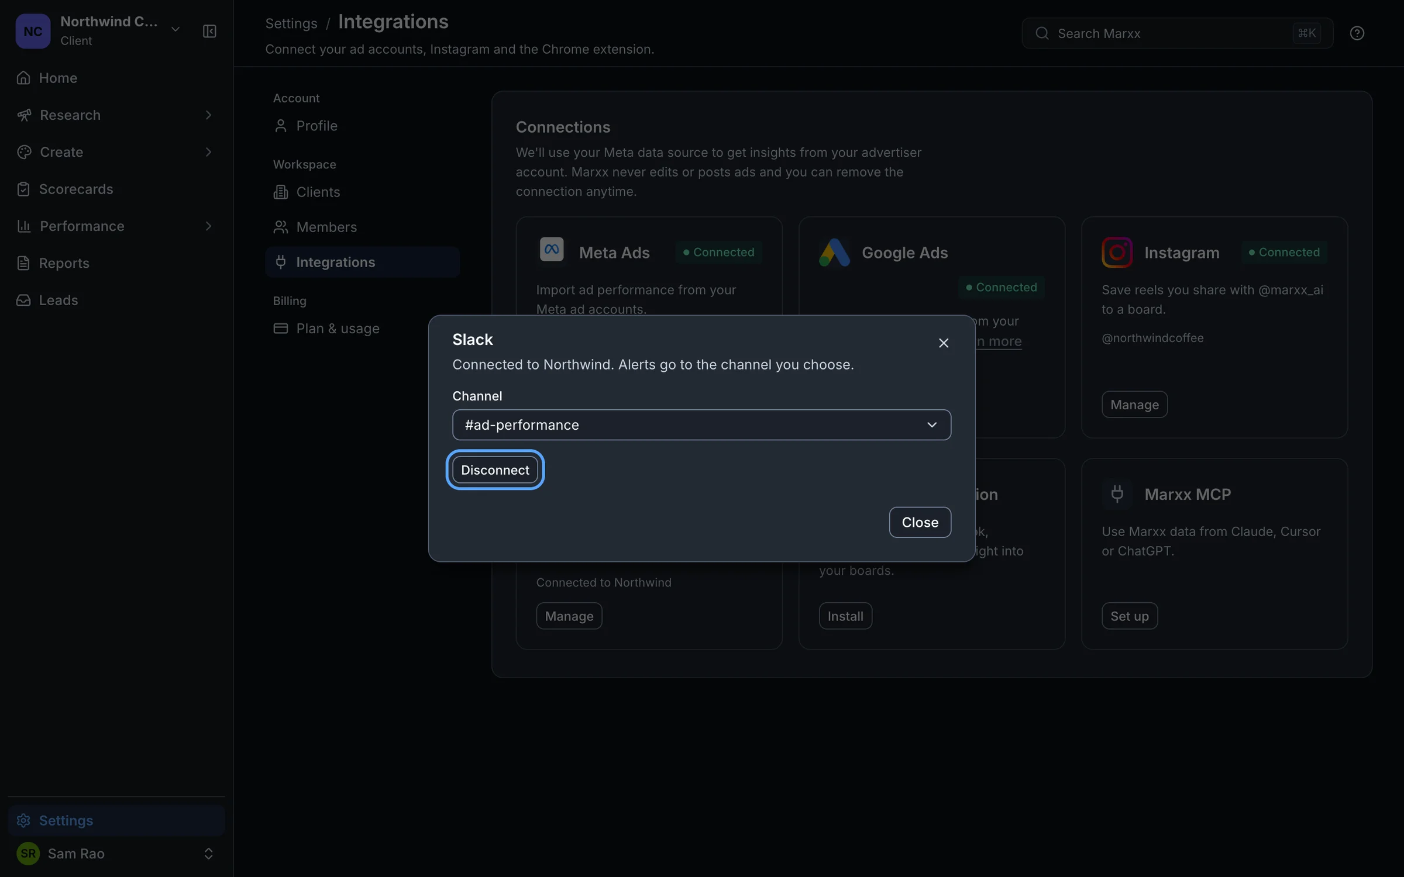Screen dimensions: 1404x877
Task: Click the NC workspace avatar
Action: pyautogui.click(x=33, y=31)
